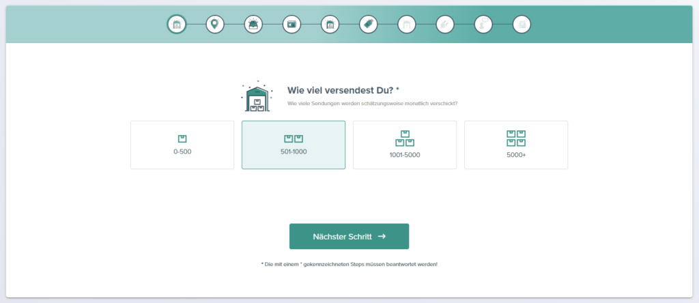Click the warehouse illustration beside the question
699x303 pixels.
coord(257,96)
